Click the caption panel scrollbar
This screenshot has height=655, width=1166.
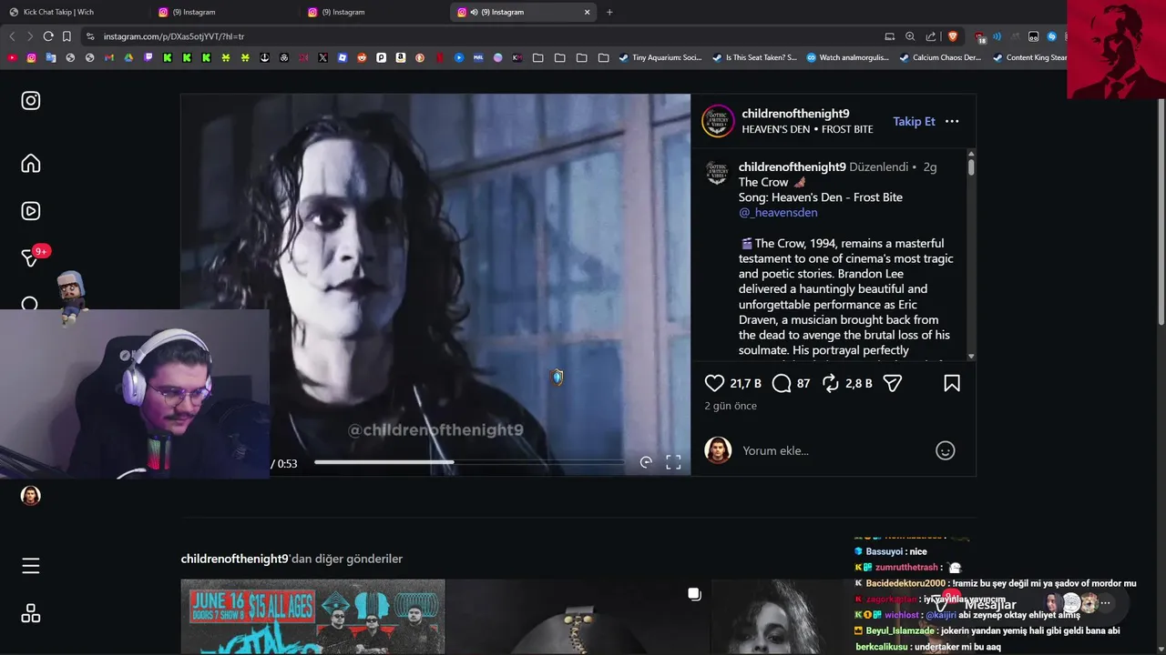point(971,167)
